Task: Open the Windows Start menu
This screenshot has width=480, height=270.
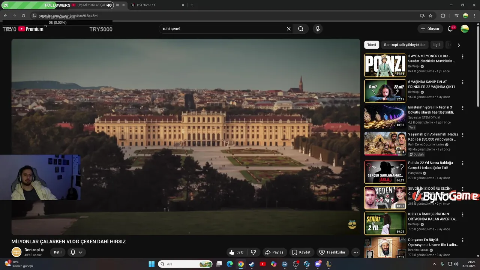Action: click(x=151, y=264)
